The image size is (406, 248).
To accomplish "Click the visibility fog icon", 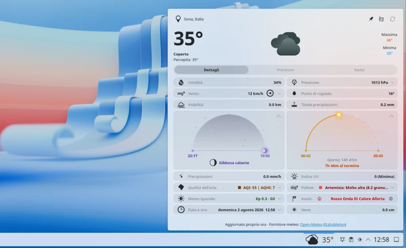I will [x=181, y=105].
